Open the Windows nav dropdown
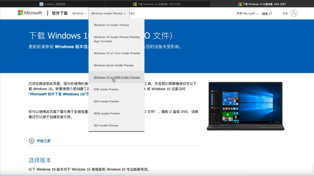Screen dimensions: 314x176 pyautogui.click(x=79, y=13)
